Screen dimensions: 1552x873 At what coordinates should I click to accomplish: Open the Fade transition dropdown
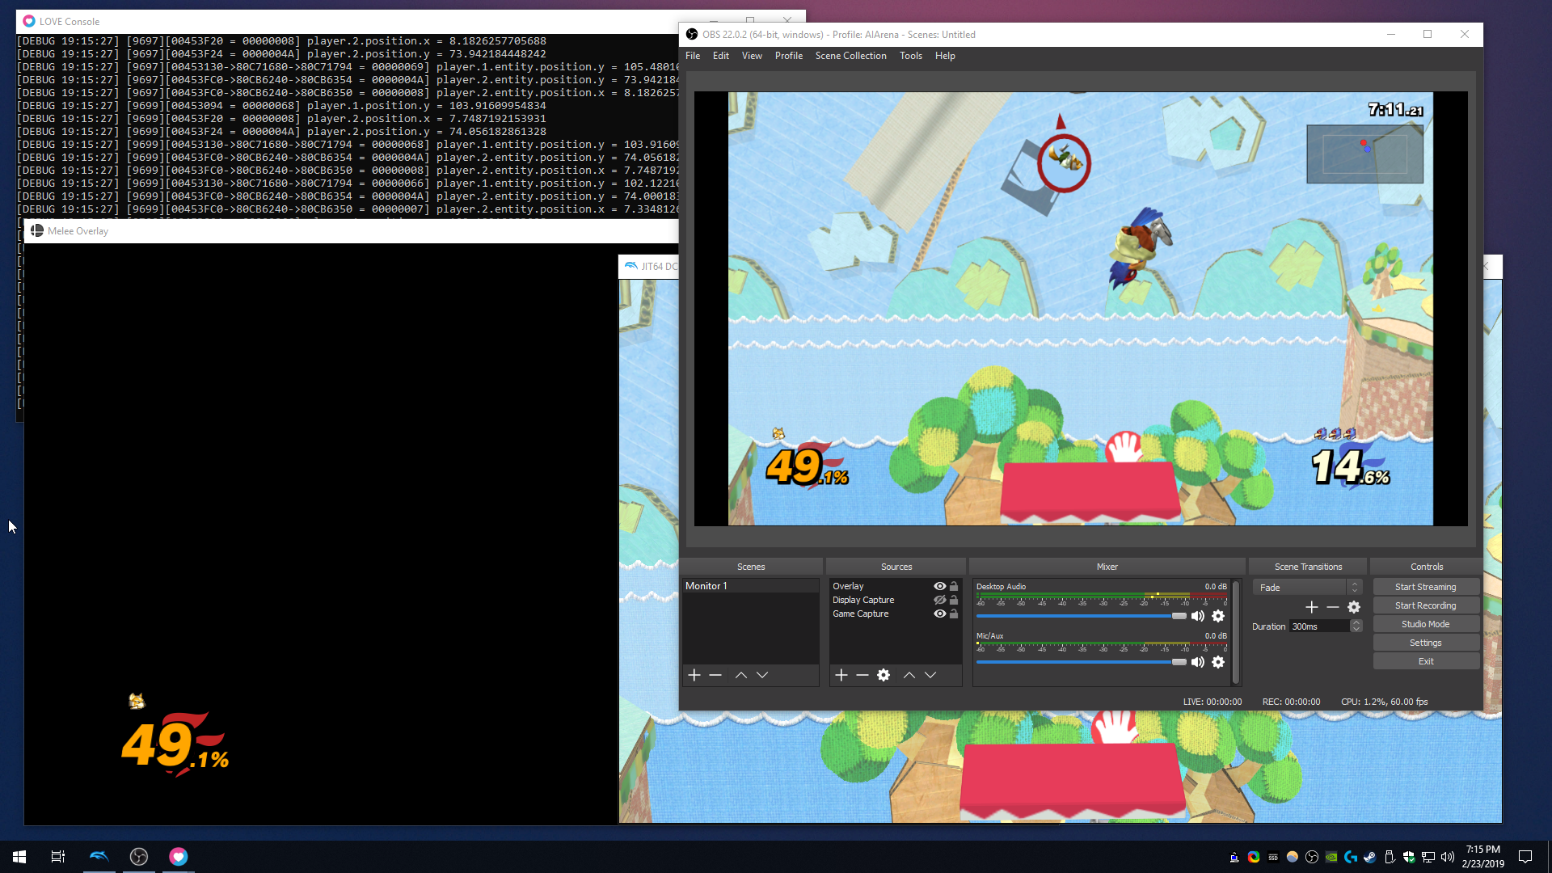[x=1308, y=588]
